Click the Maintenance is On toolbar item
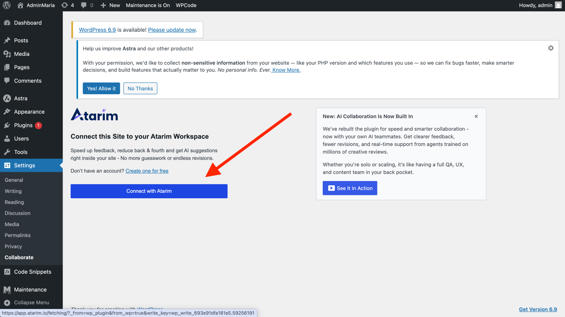The width and height of the screenshot is (565, 317). click(148, 5)
